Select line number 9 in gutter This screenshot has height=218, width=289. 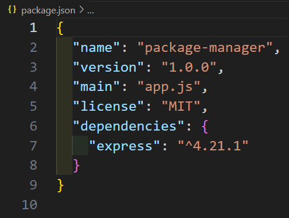(x=33, y=185)
